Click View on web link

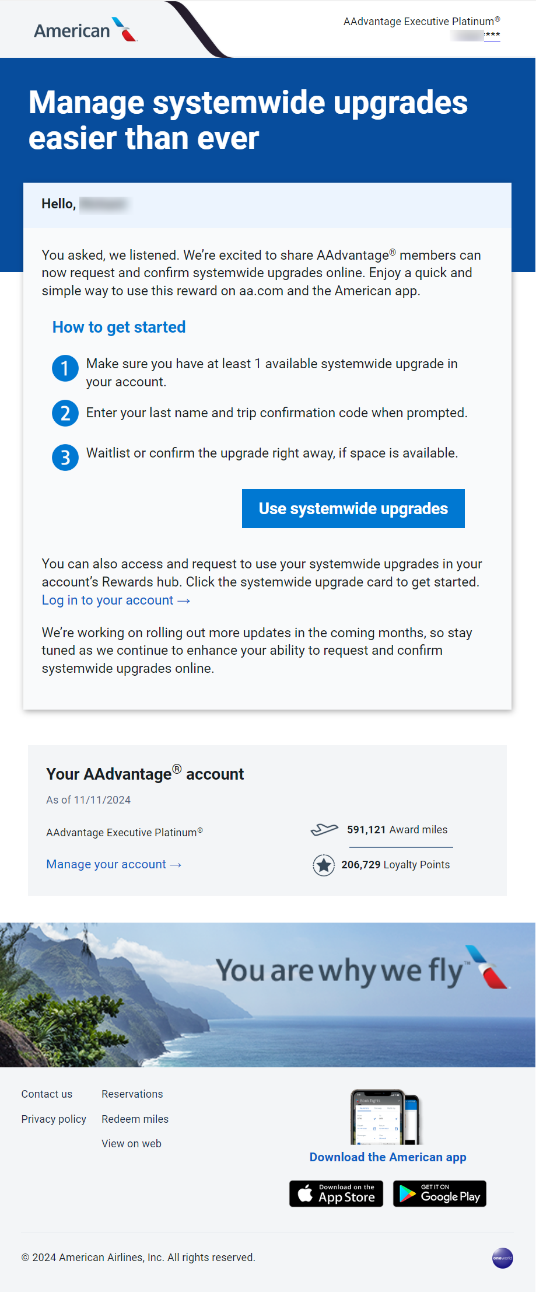click(131, 1144)
